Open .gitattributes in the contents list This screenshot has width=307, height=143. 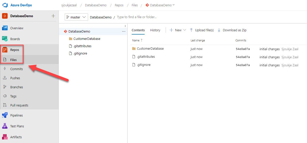(146, 57)
